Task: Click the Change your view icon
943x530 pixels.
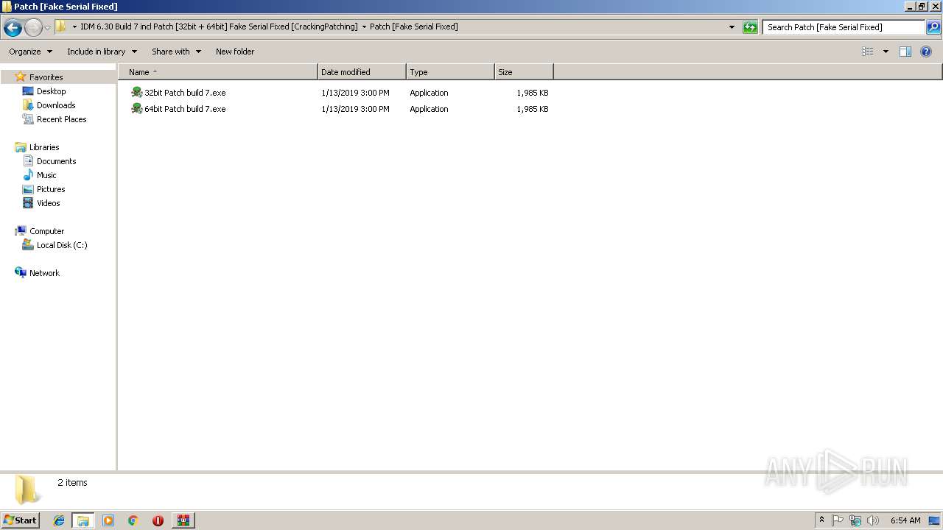Action: pos(868,52)
